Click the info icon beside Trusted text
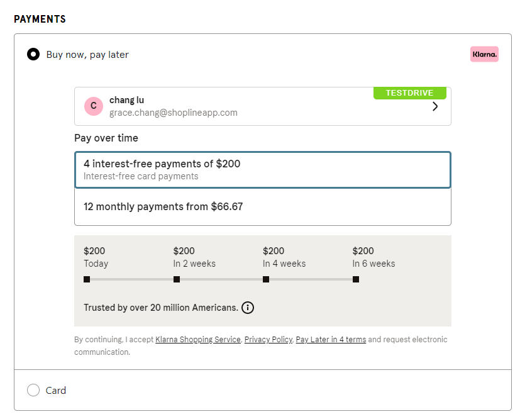Viewport: 520px width, 419px height. point(248,308)
